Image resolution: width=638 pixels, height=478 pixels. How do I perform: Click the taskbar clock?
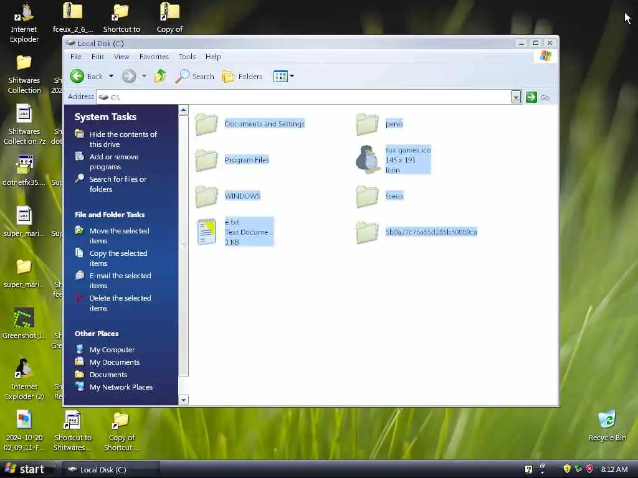coord(614,469)
